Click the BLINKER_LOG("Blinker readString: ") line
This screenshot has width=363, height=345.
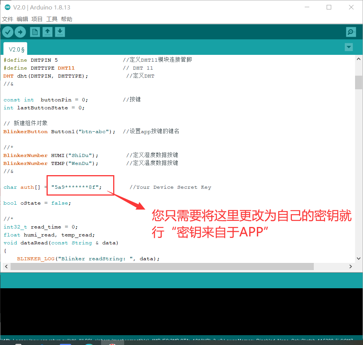pos(88,259)
